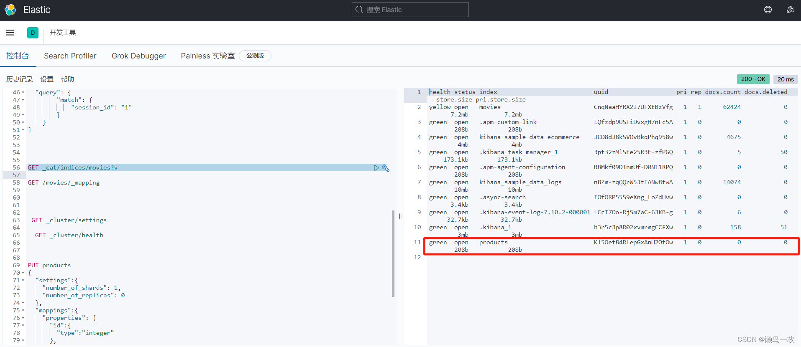Screen dimensions: 801x347
Task: Collapse settings block fold arrow at line 71
Action: 23,280
